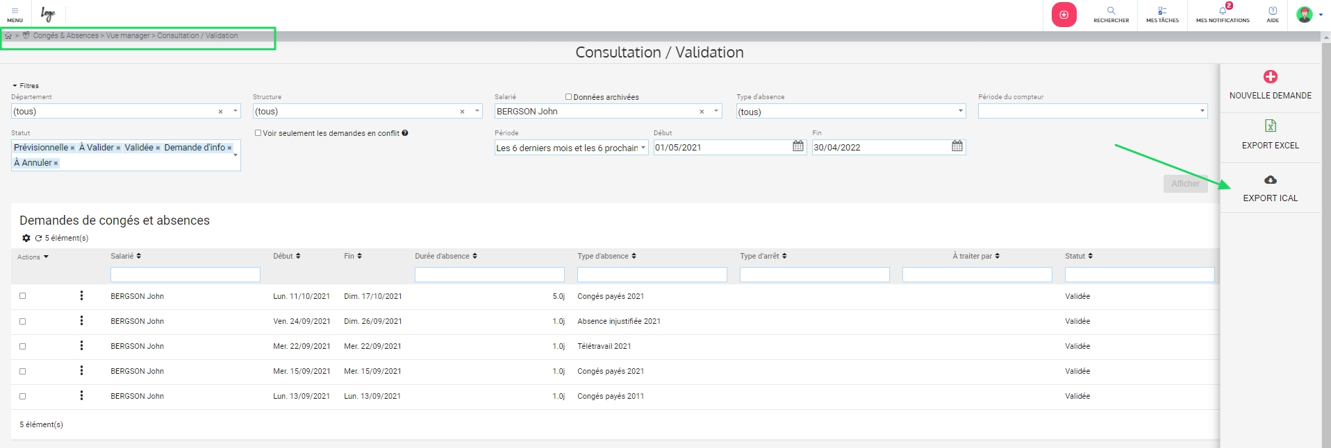Screen dimensions: 1331x448
Task: Sort table by Type d'arrêt column
Action: (x=763, y=257)
